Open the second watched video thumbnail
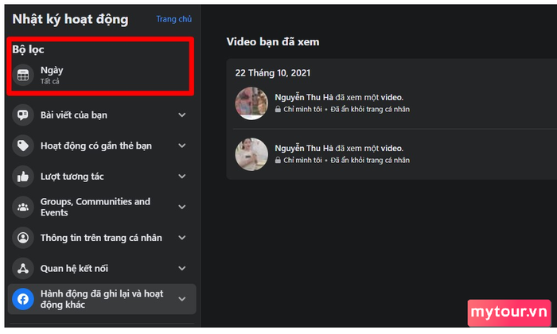This screenshot has width=557, height=334. (x=251, y=154)
